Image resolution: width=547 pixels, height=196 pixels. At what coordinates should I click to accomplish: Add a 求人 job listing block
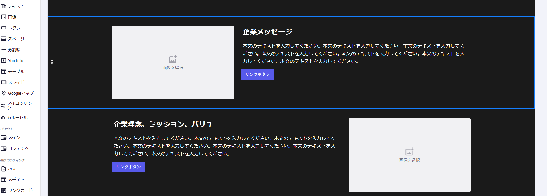[x=12, y=169]
